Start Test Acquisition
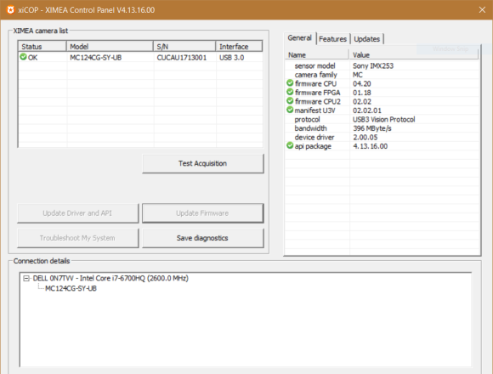Screen dimensions: 493x374 point(203,163)
